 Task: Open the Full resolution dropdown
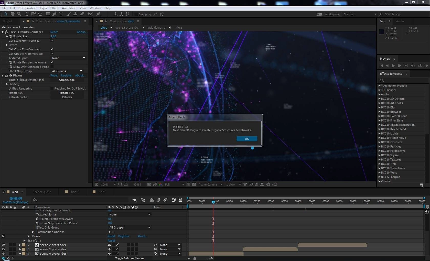174,184
